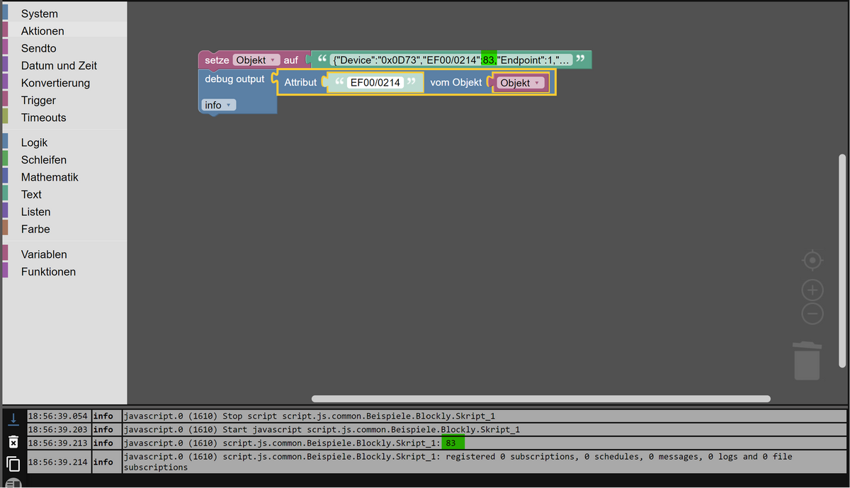This screenshot has width=850, height=488.
Task: Open the Objekt variable dropdown in setze block
Action: (256, 60)
